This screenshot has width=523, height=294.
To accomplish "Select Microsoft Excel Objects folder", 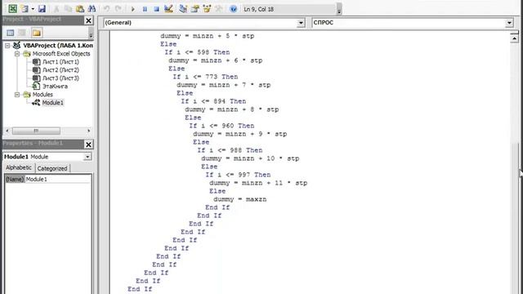I will pos(61,54).
